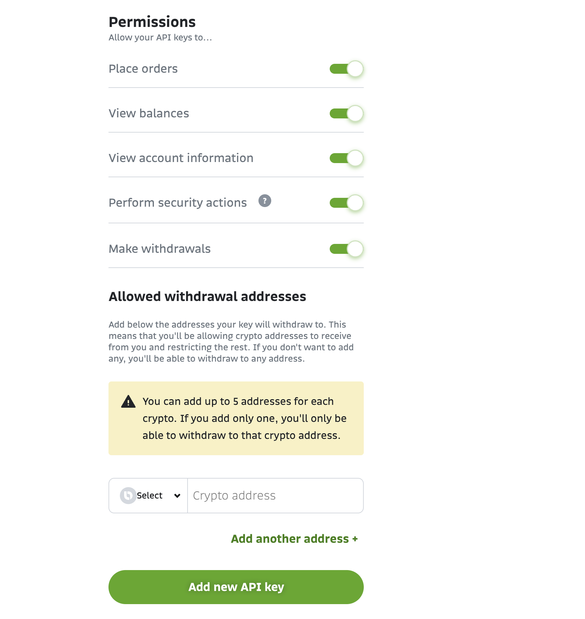This screenshot has width=585, height=619.
Task: Disable the Place orders permission
Action: tap(346, 69)
